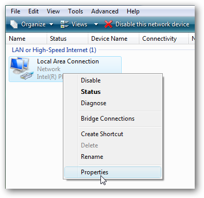
Task: Open the Edit menu
Action: (33, 11)
